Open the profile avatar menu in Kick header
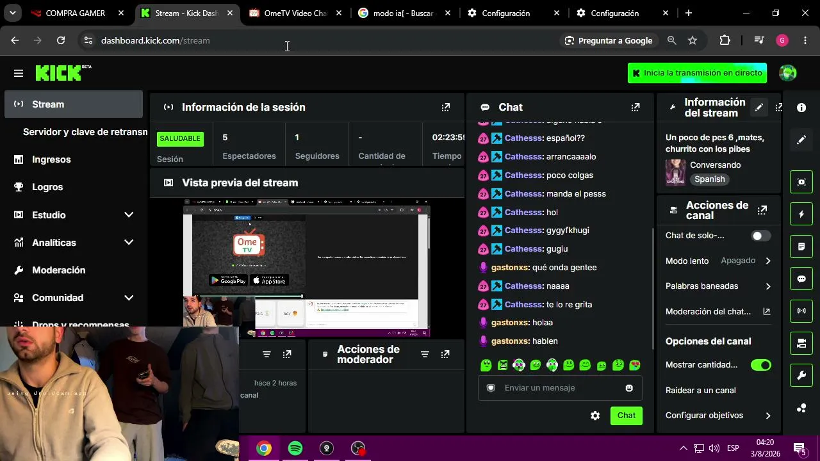 point(787,73)
